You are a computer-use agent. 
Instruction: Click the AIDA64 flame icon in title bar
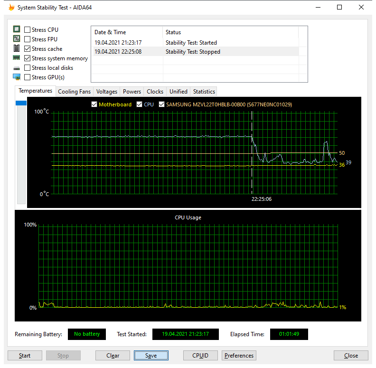(11, 8)
